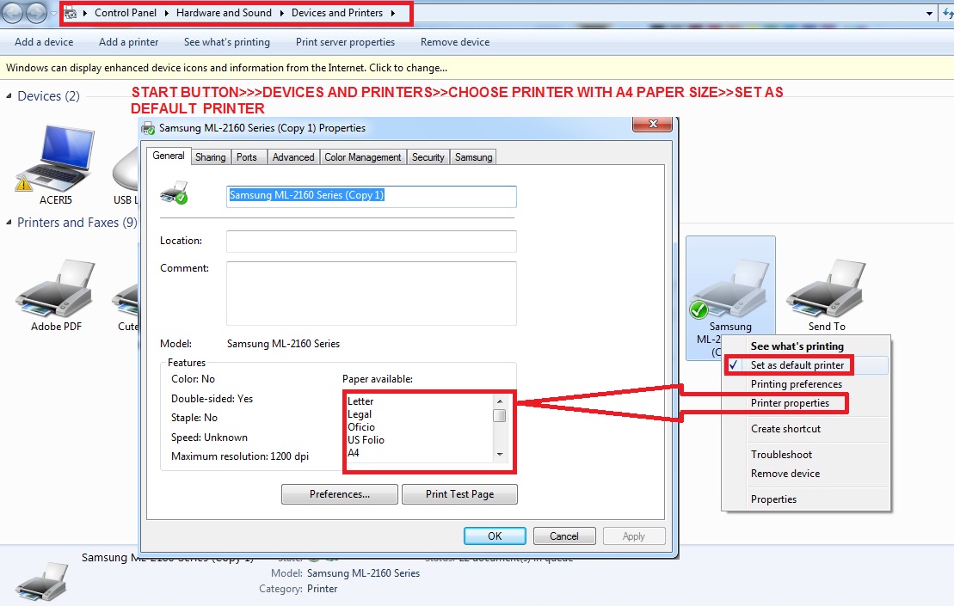The height and width of the screenshot is (606, 954).
Task: Switch to the Sharing tab
Action: 210,157
